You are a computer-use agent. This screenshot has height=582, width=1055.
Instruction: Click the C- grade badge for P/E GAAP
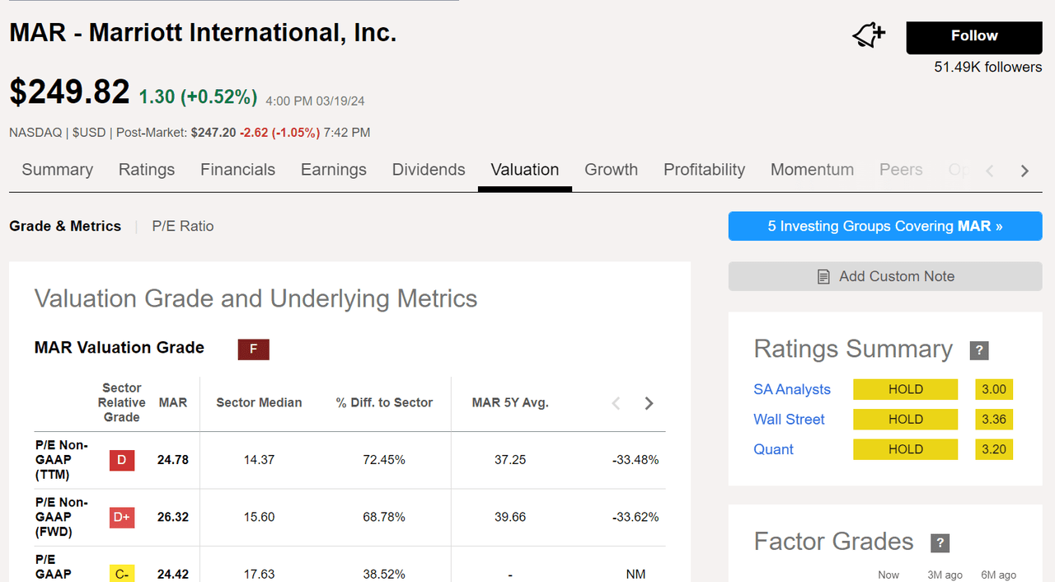pos(121,573)
